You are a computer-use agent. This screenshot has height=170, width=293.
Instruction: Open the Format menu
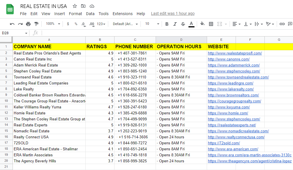[x=75, y=14]
